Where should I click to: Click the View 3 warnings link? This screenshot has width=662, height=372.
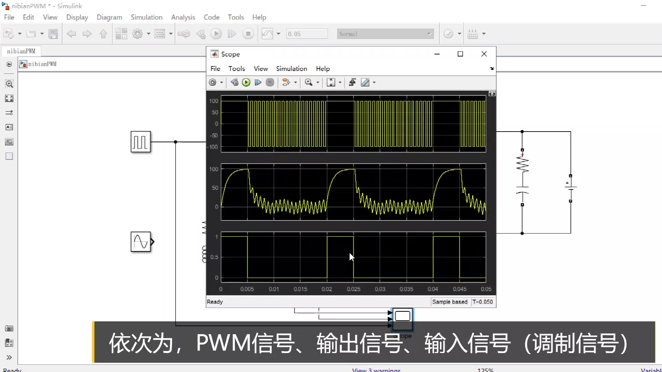pos(376,370)
